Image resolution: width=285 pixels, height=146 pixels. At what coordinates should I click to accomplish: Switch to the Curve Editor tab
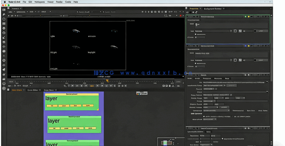[x=33, y=90]
